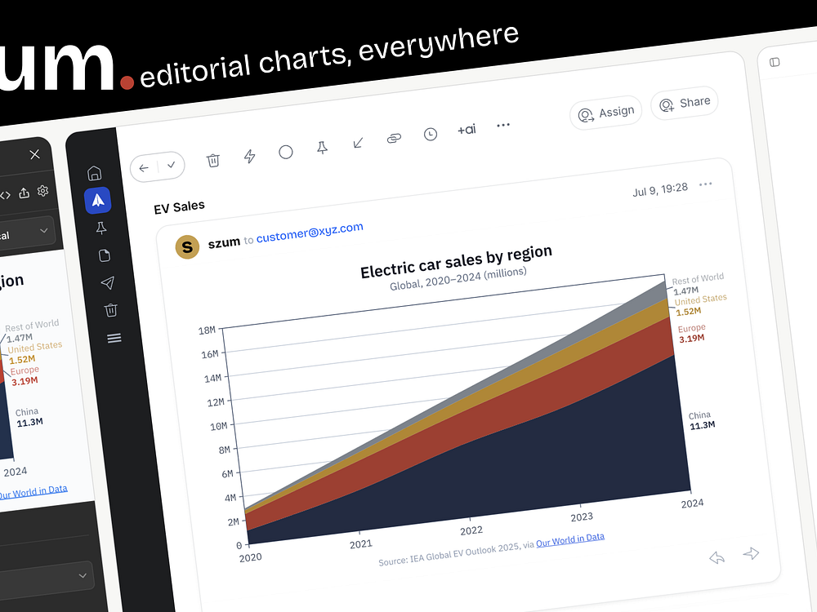
Task: Click the lightning bolt toolbar icon
Action: click(x=249, y=156)
